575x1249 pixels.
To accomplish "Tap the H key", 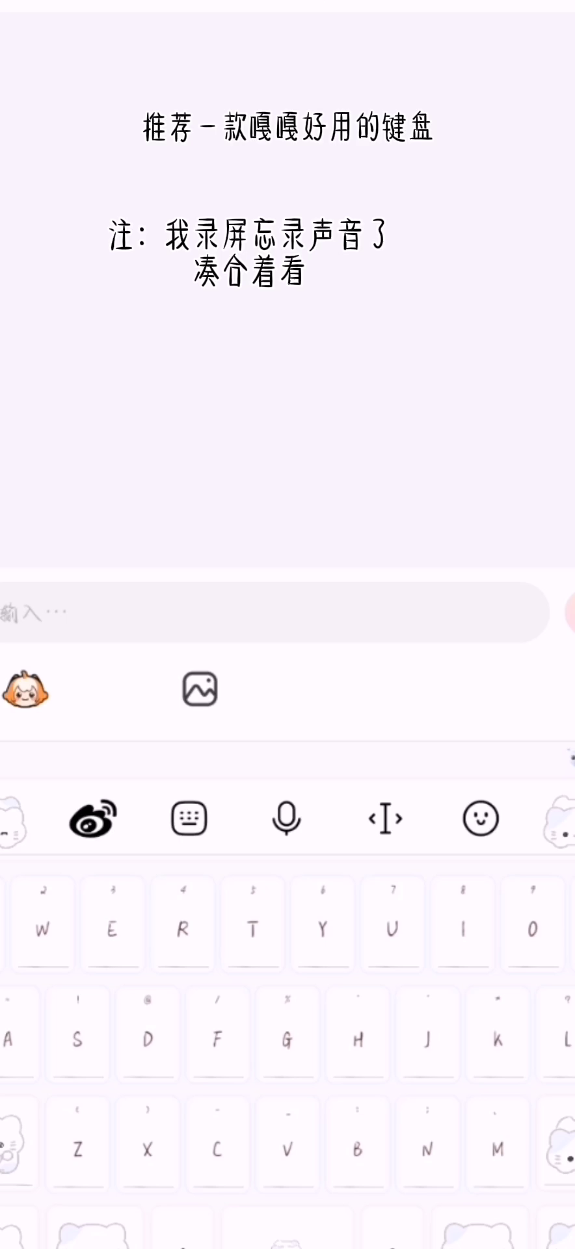I will (x=357, y=1032).
